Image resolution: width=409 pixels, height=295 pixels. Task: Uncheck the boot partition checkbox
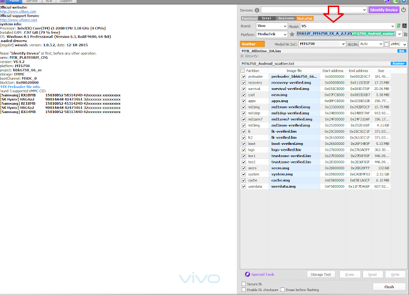pos(243,144)
